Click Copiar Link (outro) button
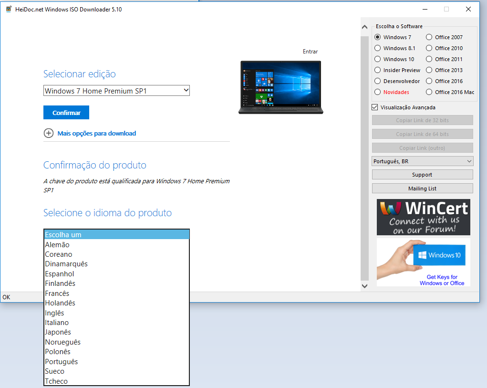487x388 pixels. (x=423, y=148)
